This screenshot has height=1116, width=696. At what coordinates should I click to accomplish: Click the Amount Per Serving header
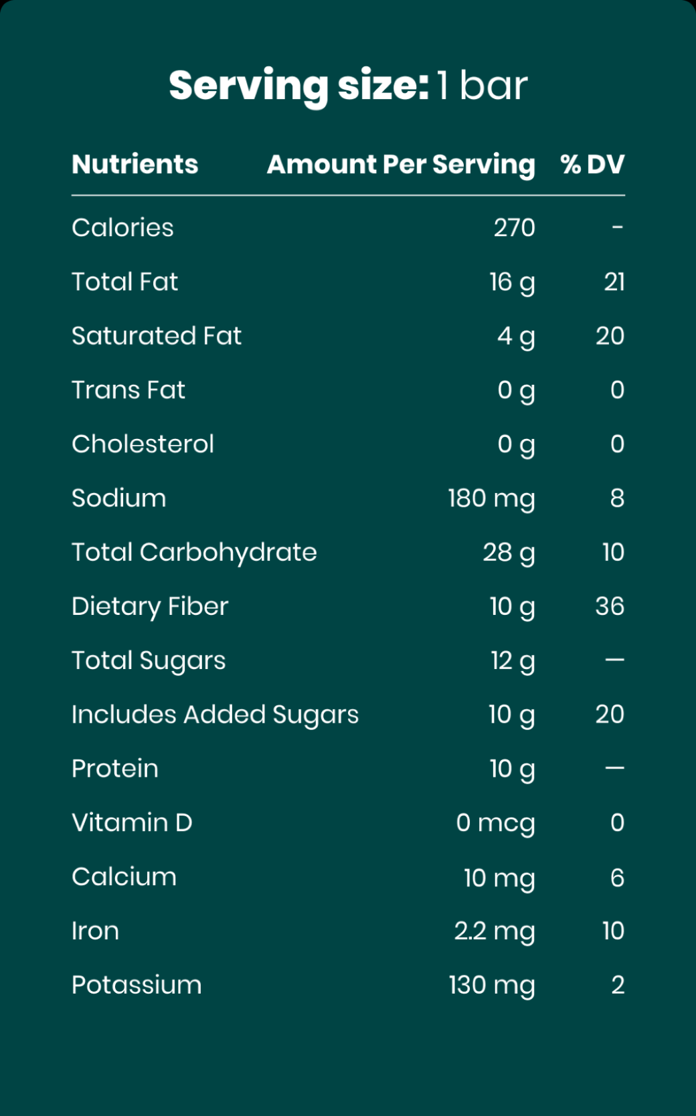pos(401,164)
